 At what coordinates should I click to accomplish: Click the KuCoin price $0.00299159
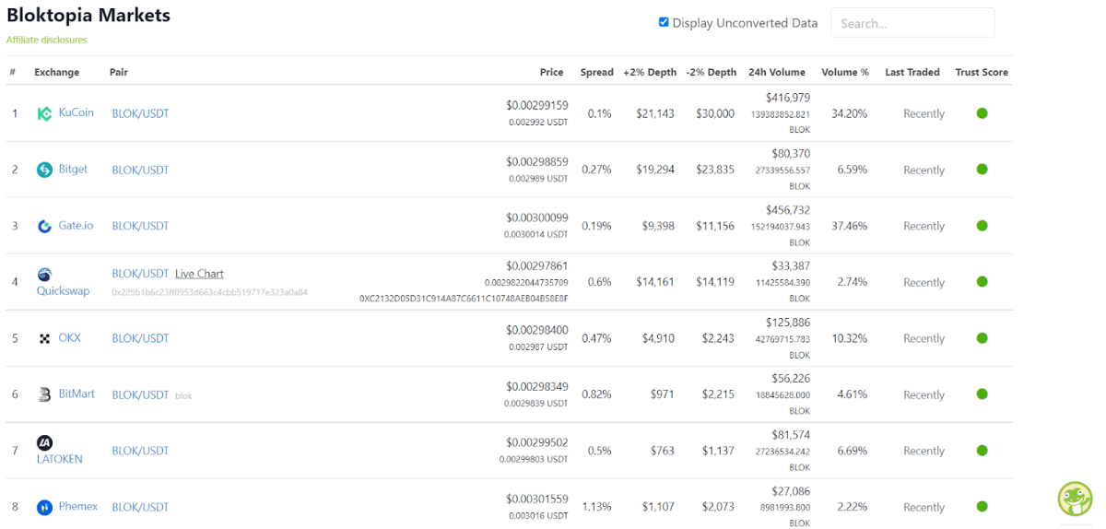[x=537, y=105]
